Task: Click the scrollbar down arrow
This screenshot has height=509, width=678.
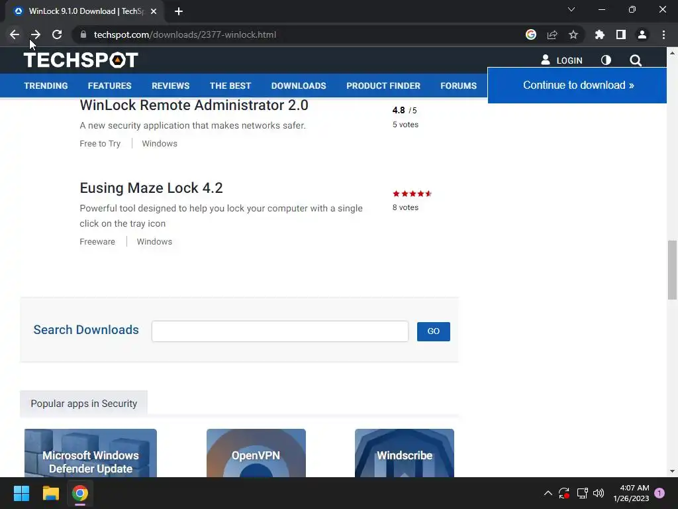Action: click(x=672, y=471)
